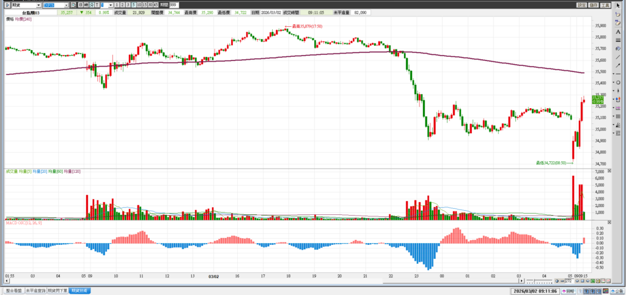
Task: Open the 未平倉查詢 tab
Action: pyautogui.click(x=35, y=291)
